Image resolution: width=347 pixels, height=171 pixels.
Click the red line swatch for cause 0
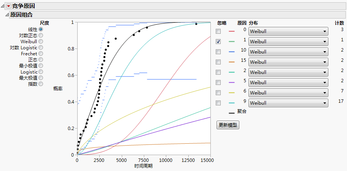pos(231,31)
